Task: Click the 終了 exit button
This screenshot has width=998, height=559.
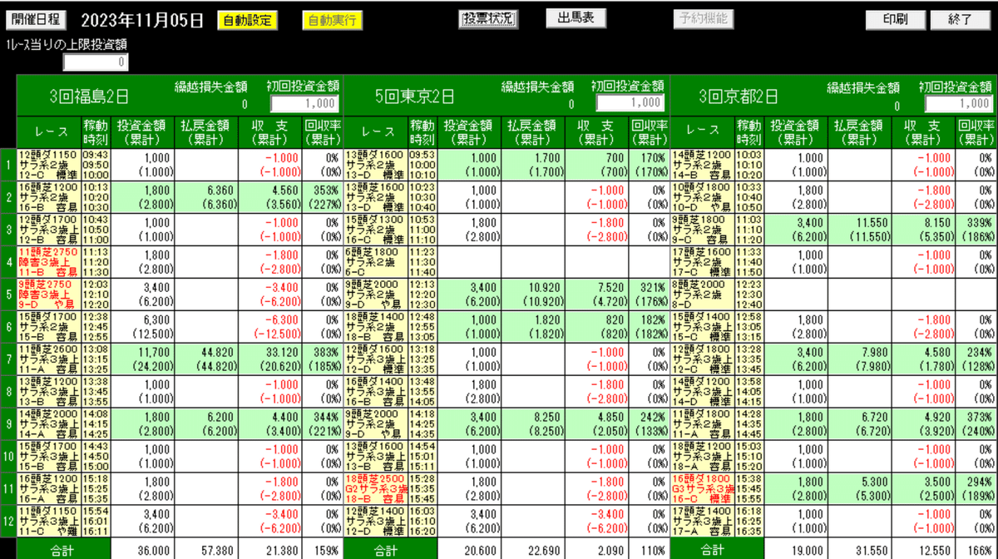Action: (961, 19)
